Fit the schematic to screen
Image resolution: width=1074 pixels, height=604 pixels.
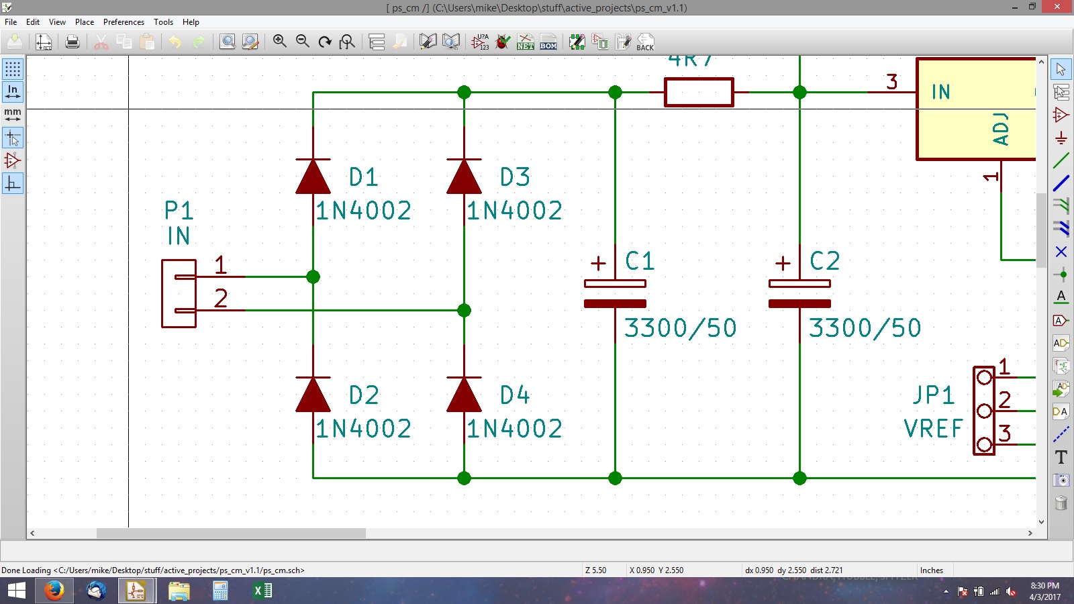tap(348, 42)
